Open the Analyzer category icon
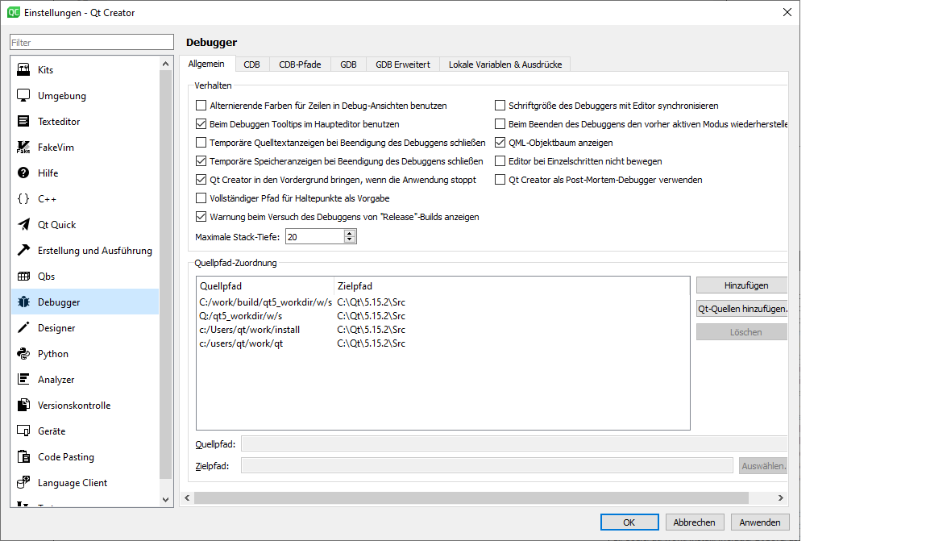926x541 pixels. pos(23,379)
